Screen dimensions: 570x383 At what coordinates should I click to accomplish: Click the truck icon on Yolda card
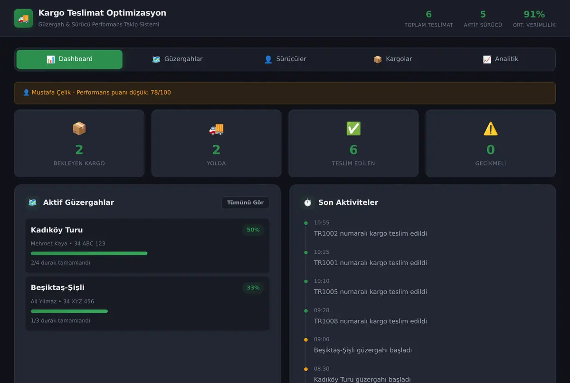(216, 128)
